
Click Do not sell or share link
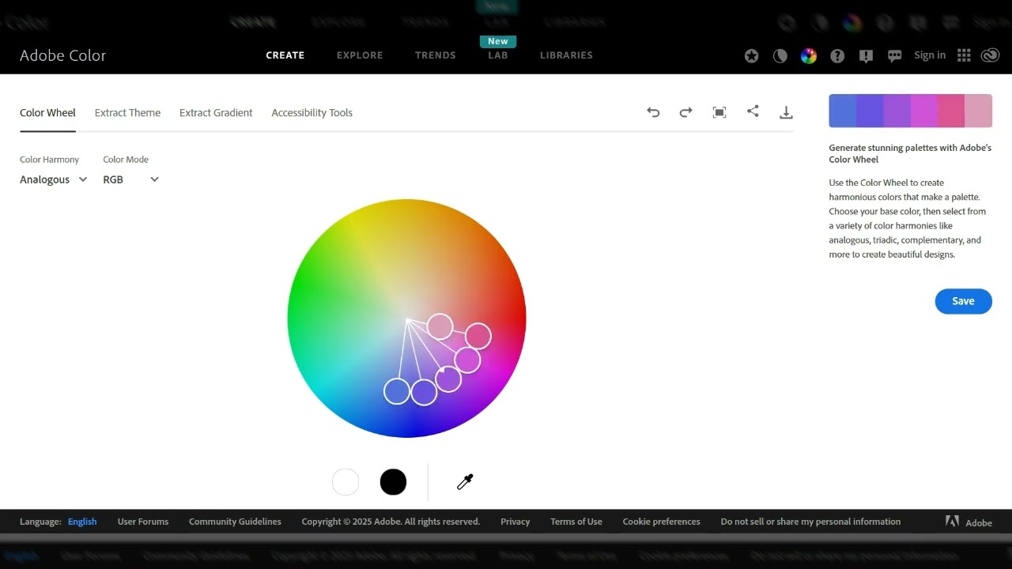(x=810, y=522)
